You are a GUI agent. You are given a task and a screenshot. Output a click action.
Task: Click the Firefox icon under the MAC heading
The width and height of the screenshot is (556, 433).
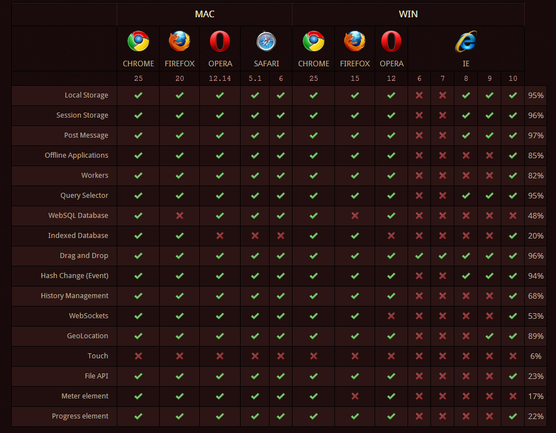179,41
